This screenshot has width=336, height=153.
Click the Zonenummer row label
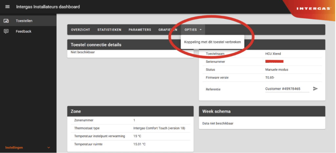click(x=84, y=120)
